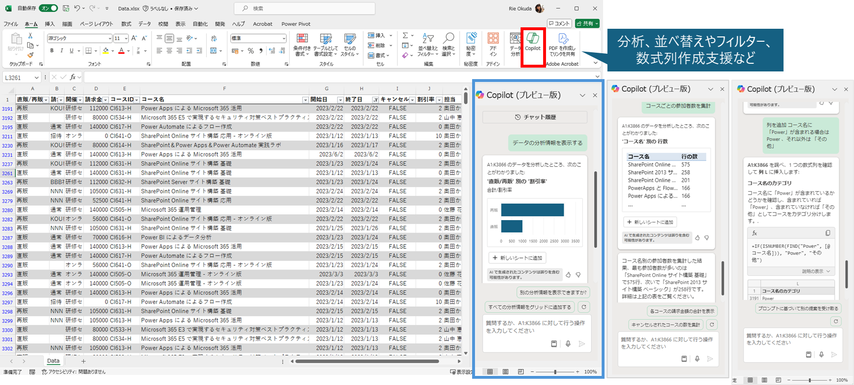The image size is (854, 385).
Task: Switch to page layout view below チャット履歴 pane
Action: coord(505,372)
